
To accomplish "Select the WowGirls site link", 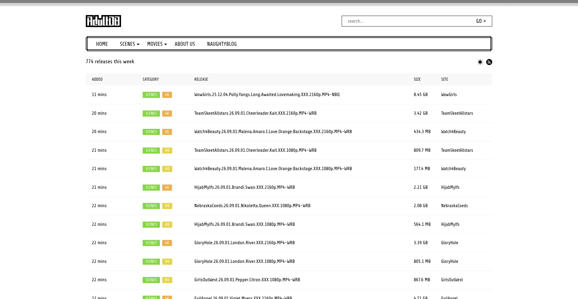I will coord(449,95).
